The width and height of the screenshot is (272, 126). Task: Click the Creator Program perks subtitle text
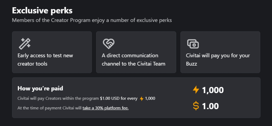(x=92, y=20)
